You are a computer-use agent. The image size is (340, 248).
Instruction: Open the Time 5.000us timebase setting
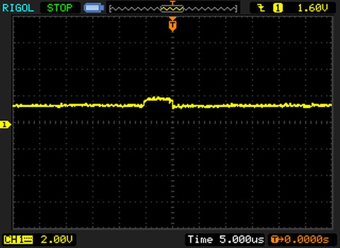click(225, 240)
